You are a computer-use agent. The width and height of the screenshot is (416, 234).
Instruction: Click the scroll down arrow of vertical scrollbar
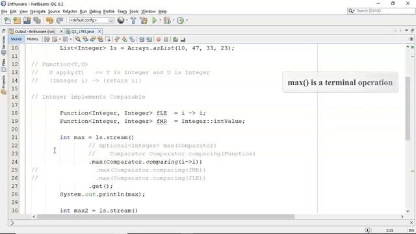(408, 211)
